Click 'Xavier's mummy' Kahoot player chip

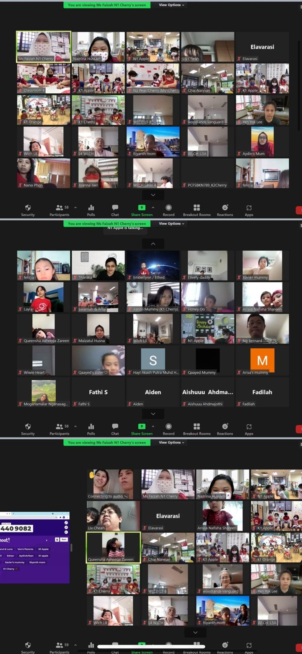coord(15,562)
